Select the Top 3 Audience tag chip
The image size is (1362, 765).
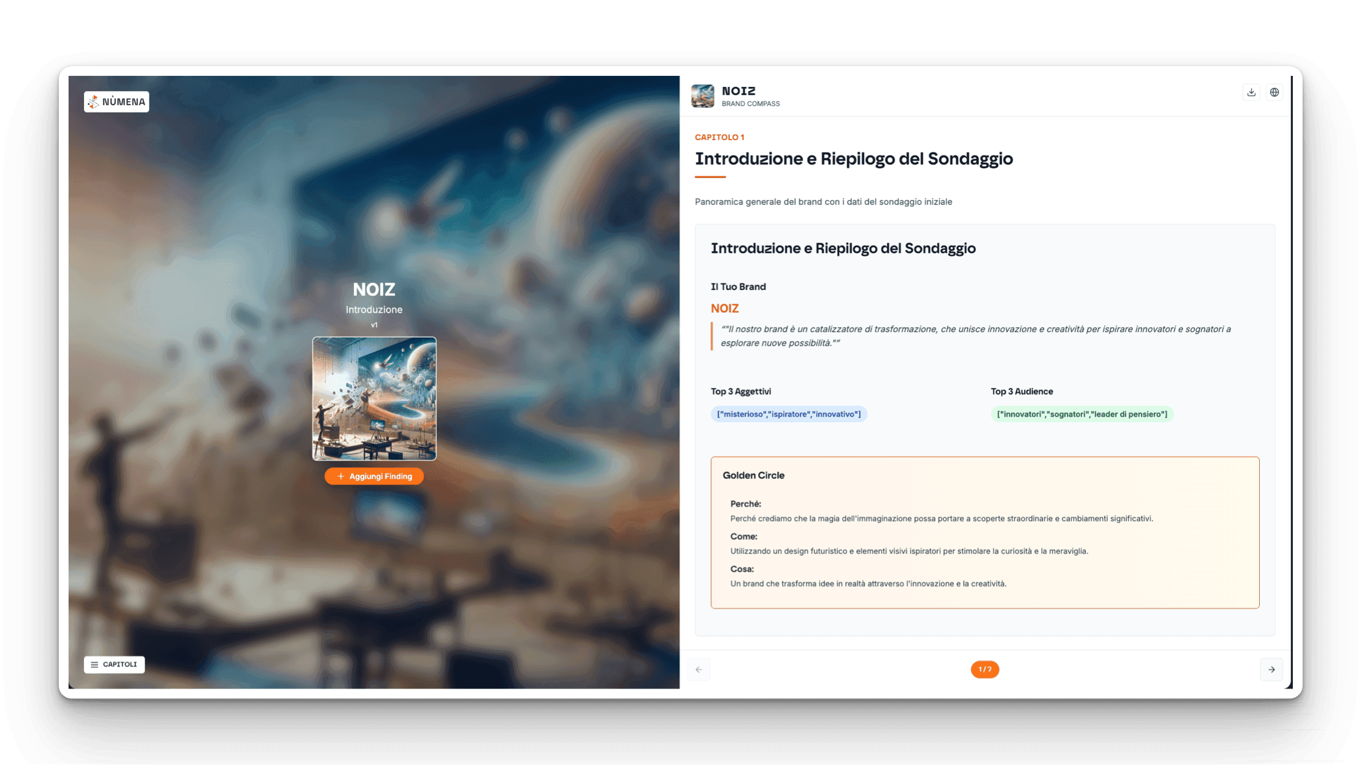1082,414
